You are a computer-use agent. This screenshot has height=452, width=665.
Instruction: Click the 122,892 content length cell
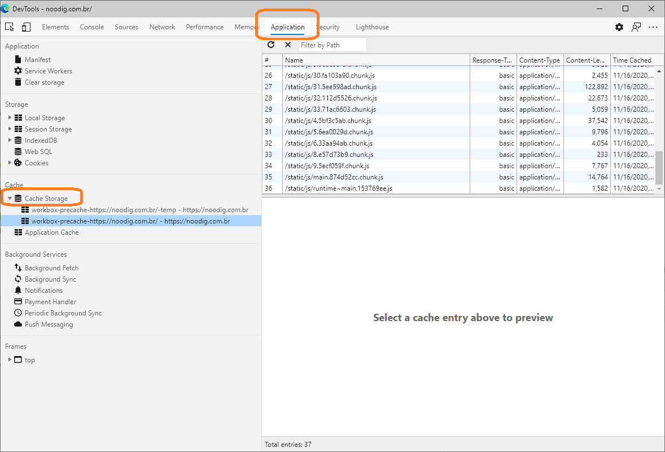587,86
